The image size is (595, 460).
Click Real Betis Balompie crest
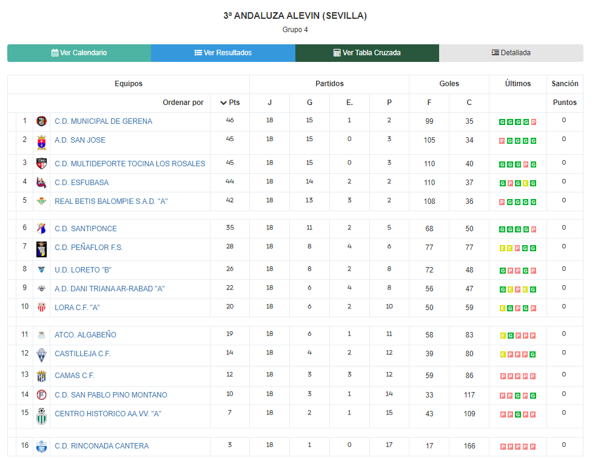41,201
